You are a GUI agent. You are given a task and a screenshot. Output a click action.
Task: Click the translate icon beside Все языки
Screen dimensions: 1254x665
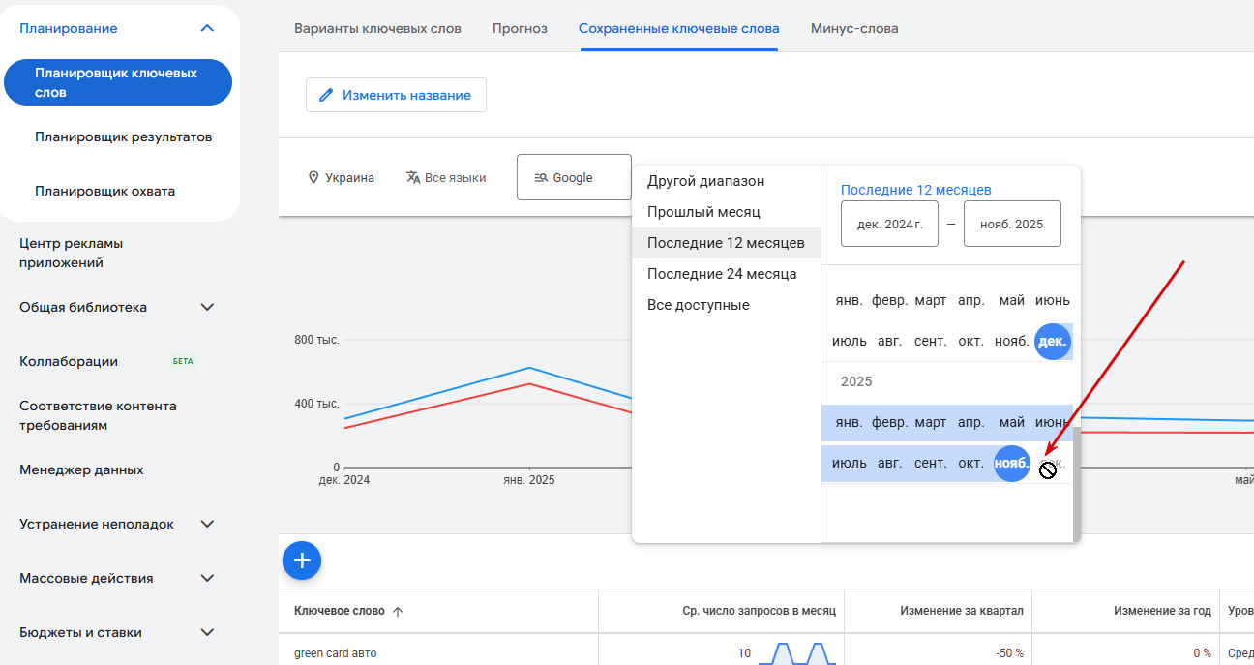[413, 177]
